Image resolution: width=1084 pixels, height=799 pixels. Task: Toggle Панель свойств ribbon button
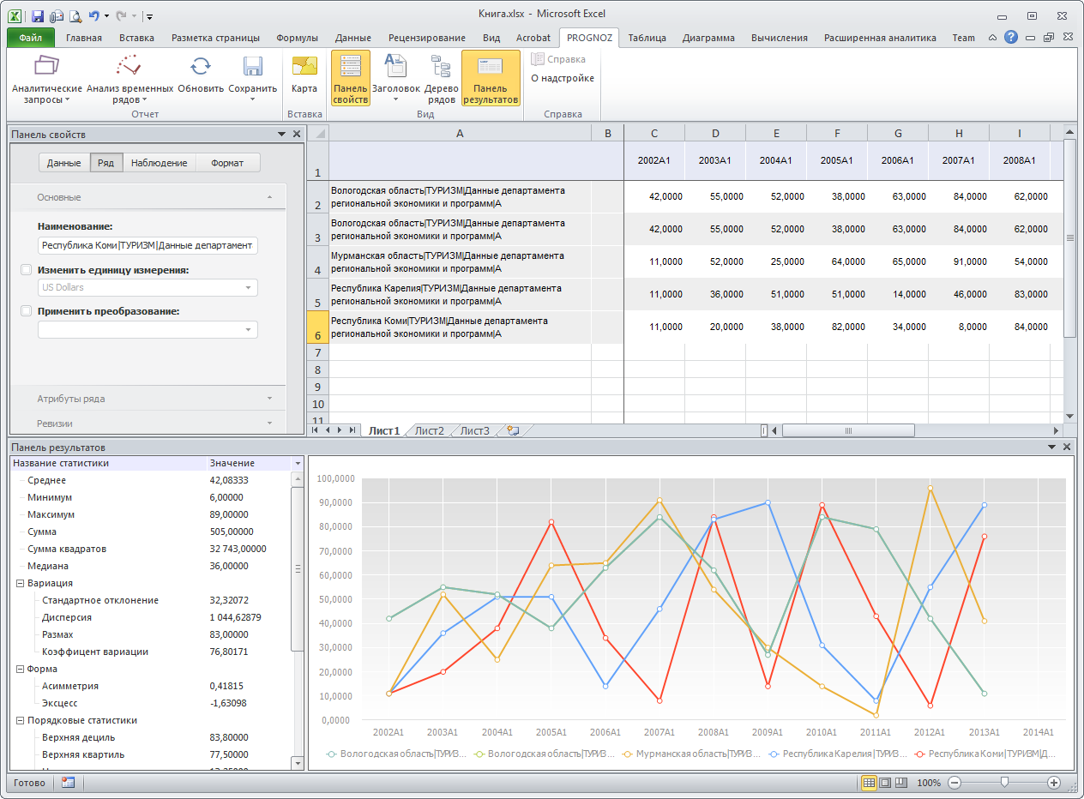click(350, 78)
